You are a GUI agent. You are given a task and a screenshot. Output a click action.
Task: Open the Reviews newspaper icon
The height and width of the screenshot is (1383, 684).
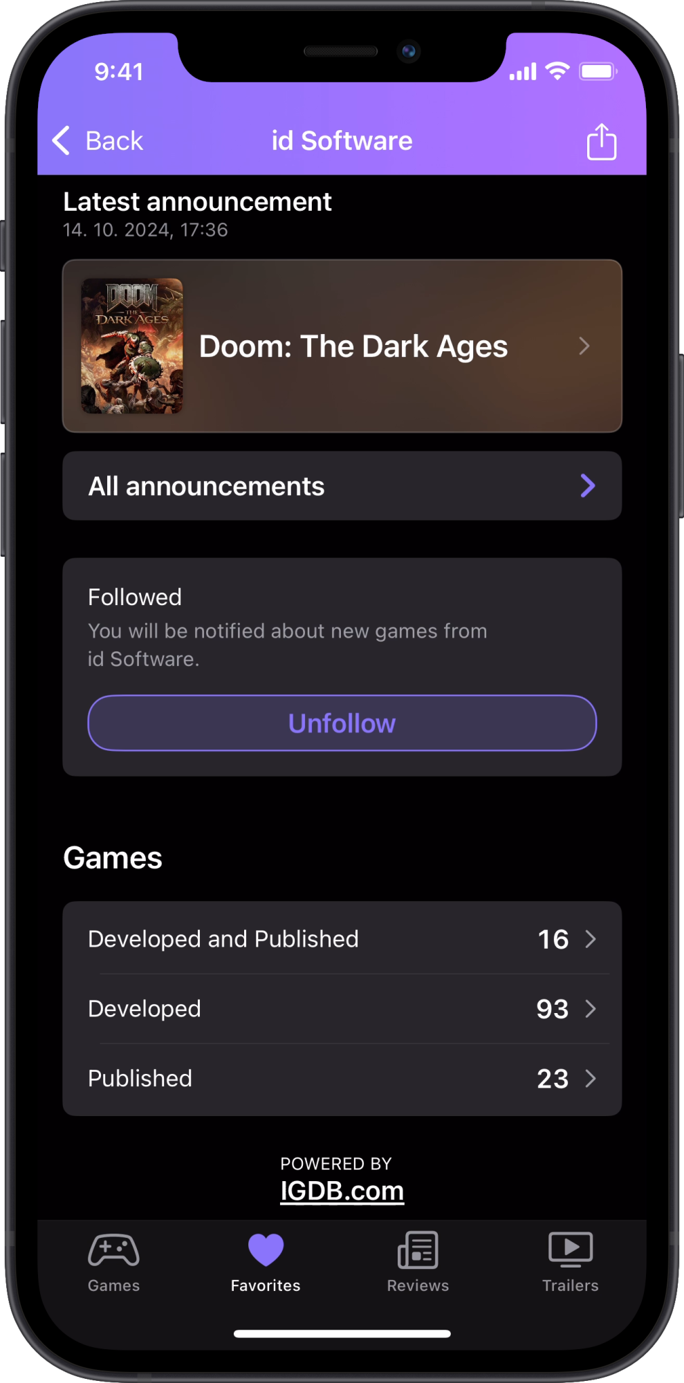tap(418, 1250)
